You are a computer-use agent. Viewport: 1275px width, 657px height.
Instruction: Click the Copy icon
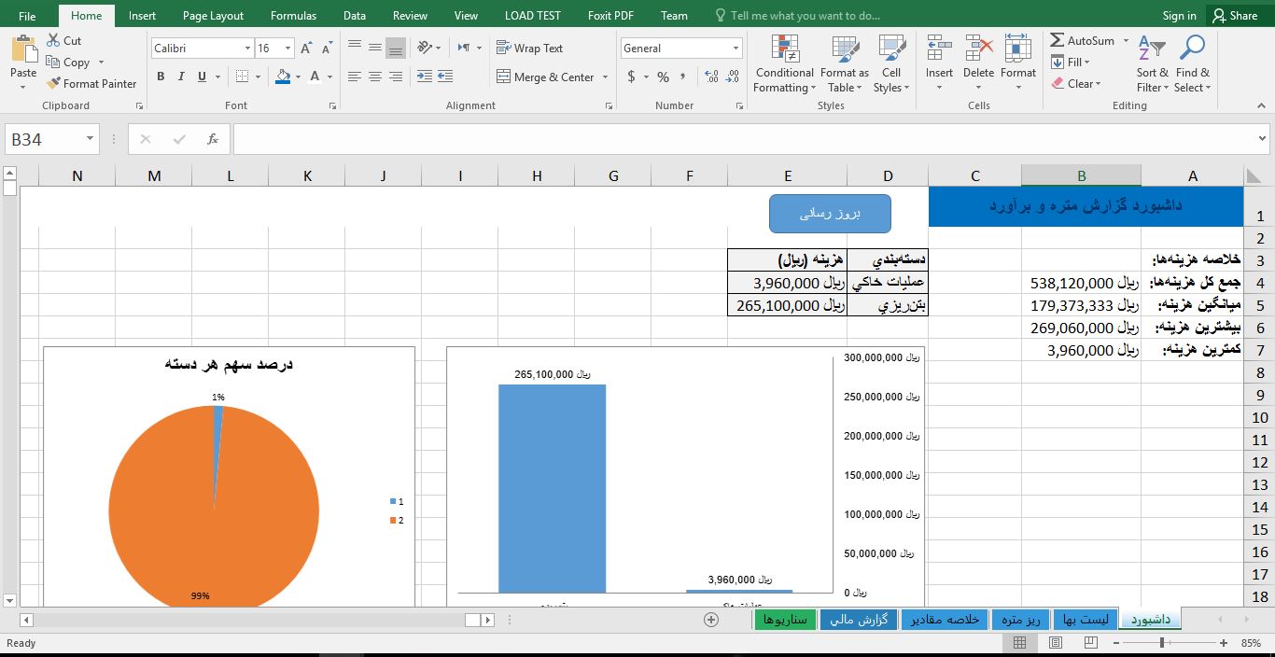click(53, 63)
